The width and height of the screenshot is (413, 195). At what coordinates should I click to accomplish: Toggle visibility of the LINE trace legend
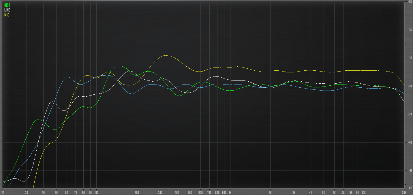tap(7, 10)
